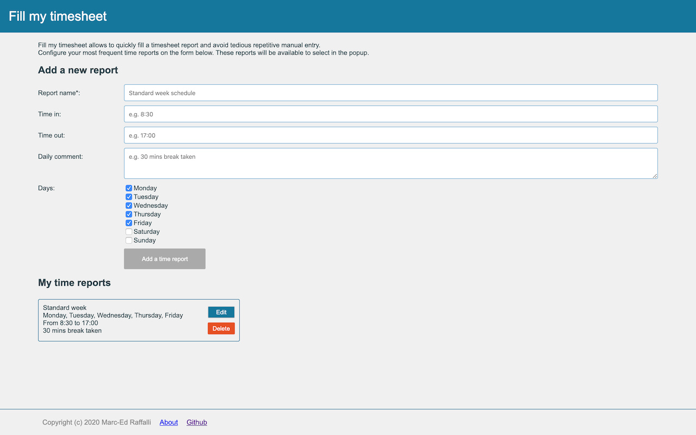Uncheck the Wednesday day option
The height and width of the screenshot is (435, 696).
coord(129,206)
